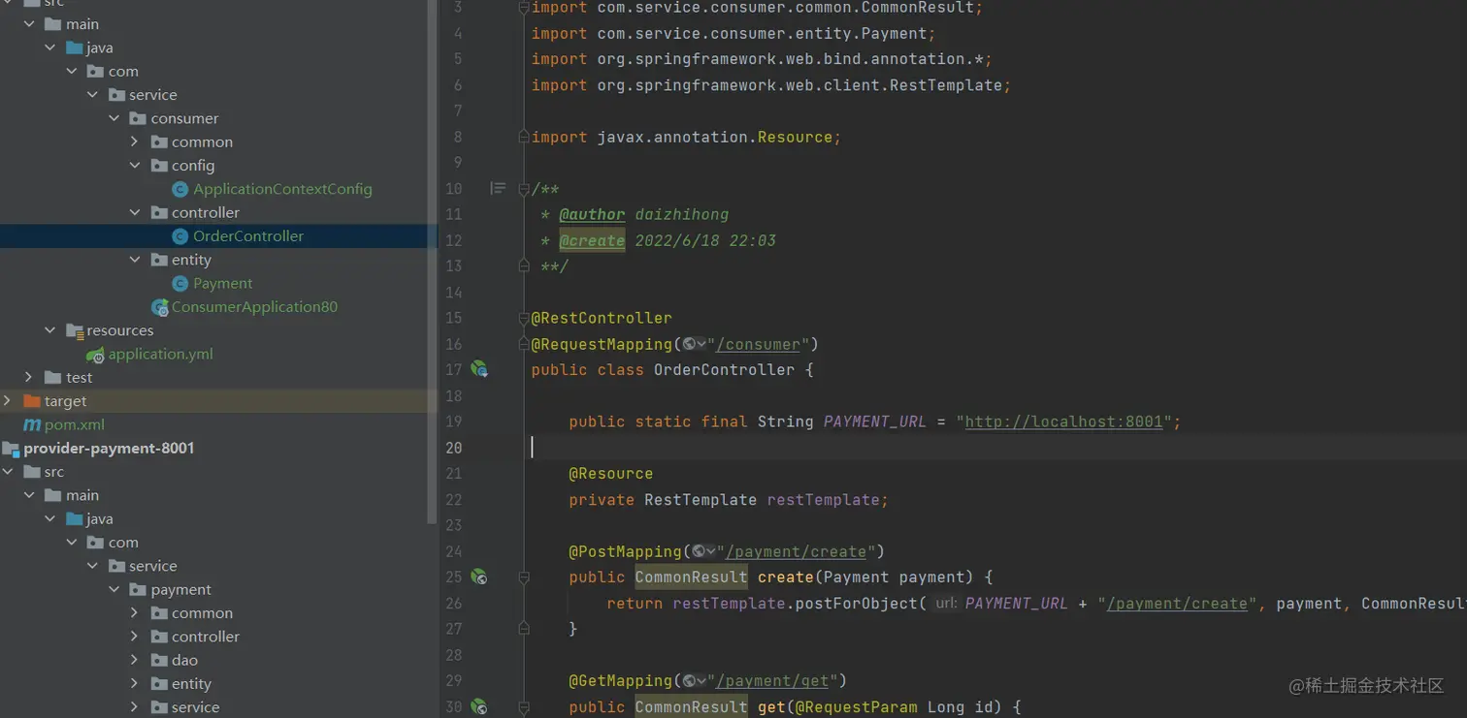The width and height of the screenshot is (1467, 718).
Task: Click line number 22 in the gutter
Action: [453, 500]
